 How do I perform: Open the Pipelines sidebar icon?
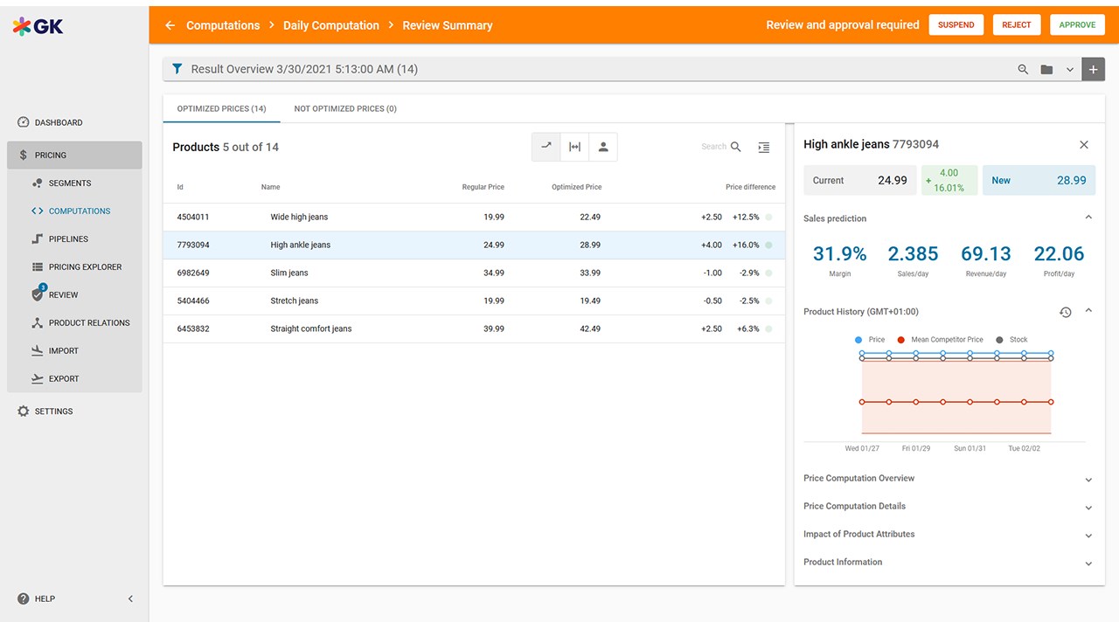pyautogui.click(x=37, y=239)
